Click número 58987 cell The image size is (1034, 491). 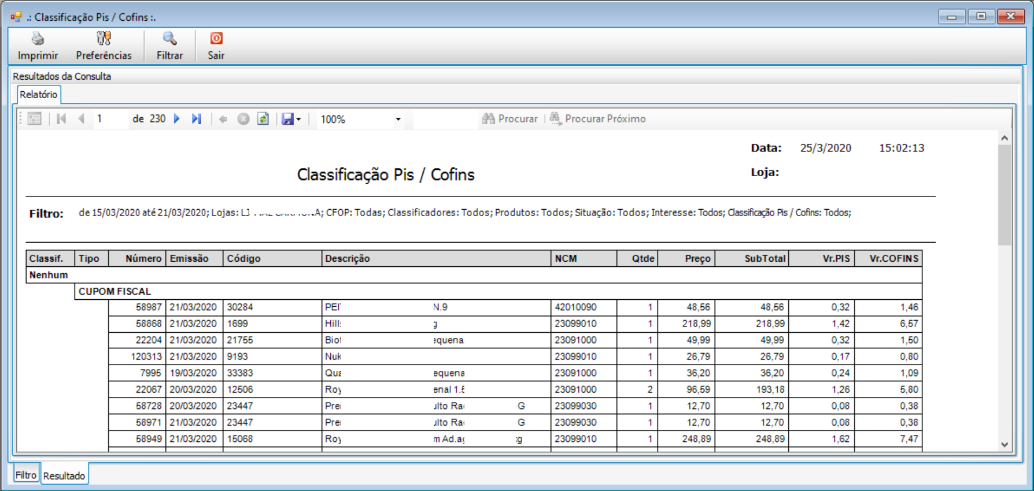coord(137,307)
